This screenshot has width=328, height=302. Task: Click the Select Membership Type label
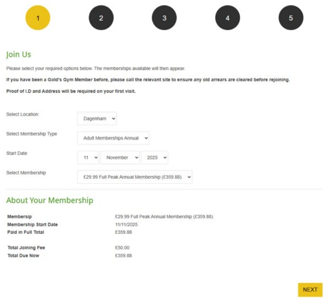[x=32, y=134]
